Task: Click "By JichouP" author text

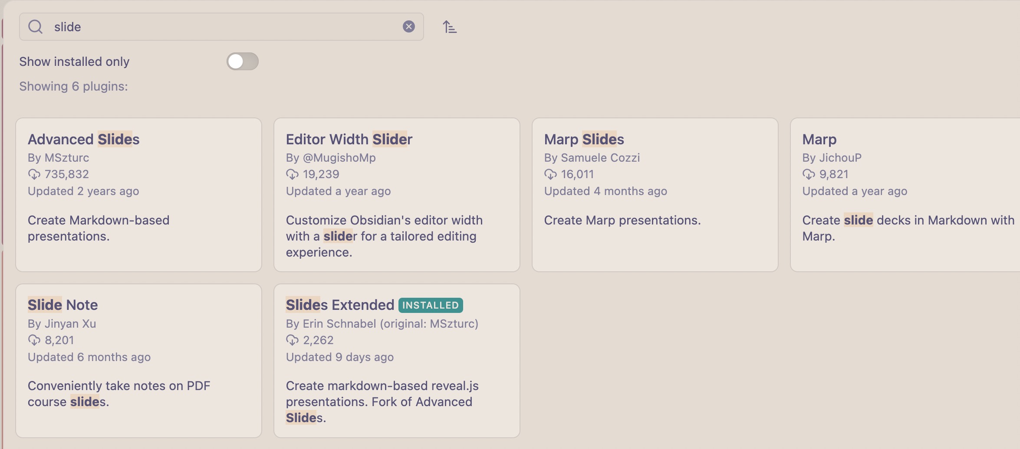Action: (832, 158)
